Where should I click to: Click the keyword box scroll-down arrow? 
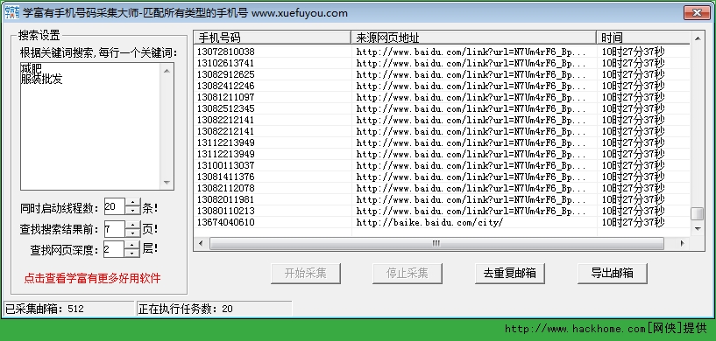tap(167, 183)
